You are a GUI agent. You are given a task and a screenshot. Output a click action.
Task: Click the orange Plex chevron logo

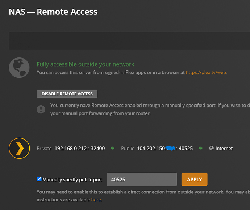(19, 148)
